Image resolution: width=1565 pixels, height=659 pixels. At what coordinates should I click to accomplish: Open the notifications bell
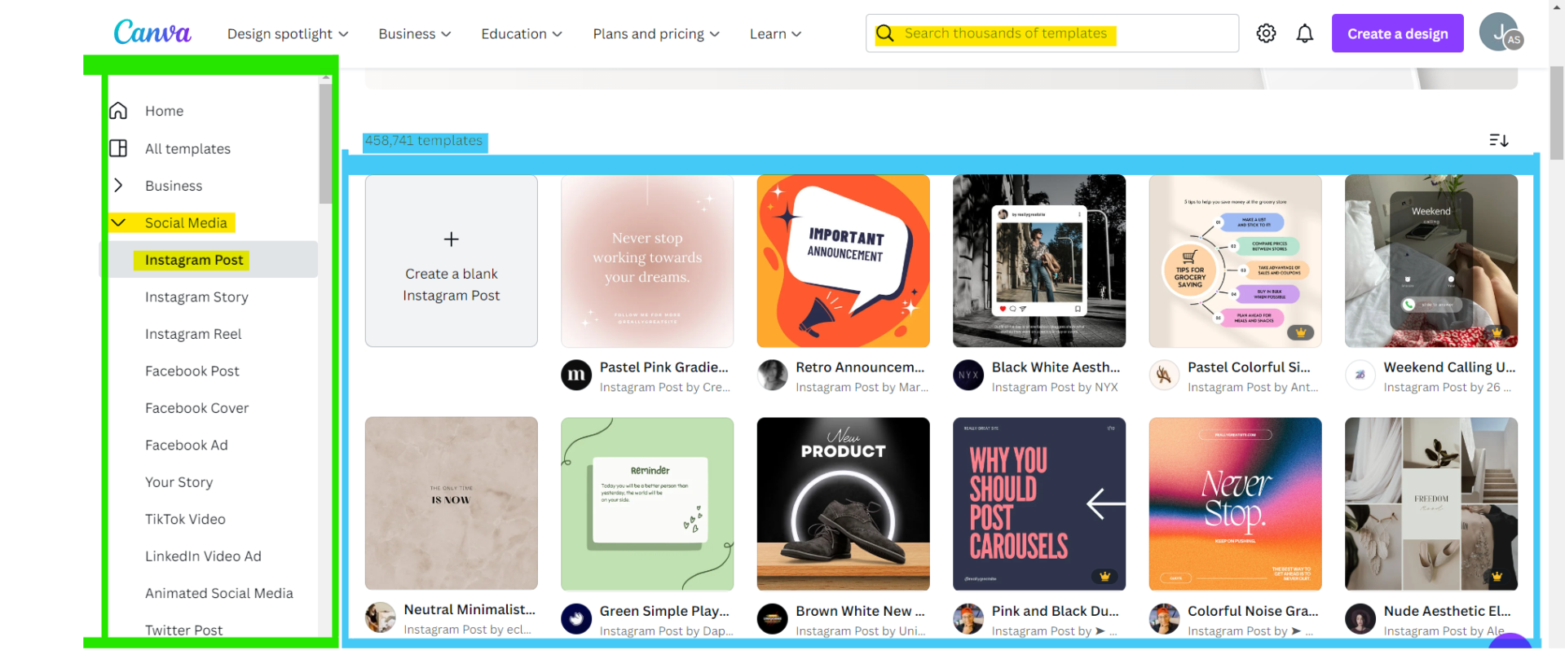(x=1305, y=33)
